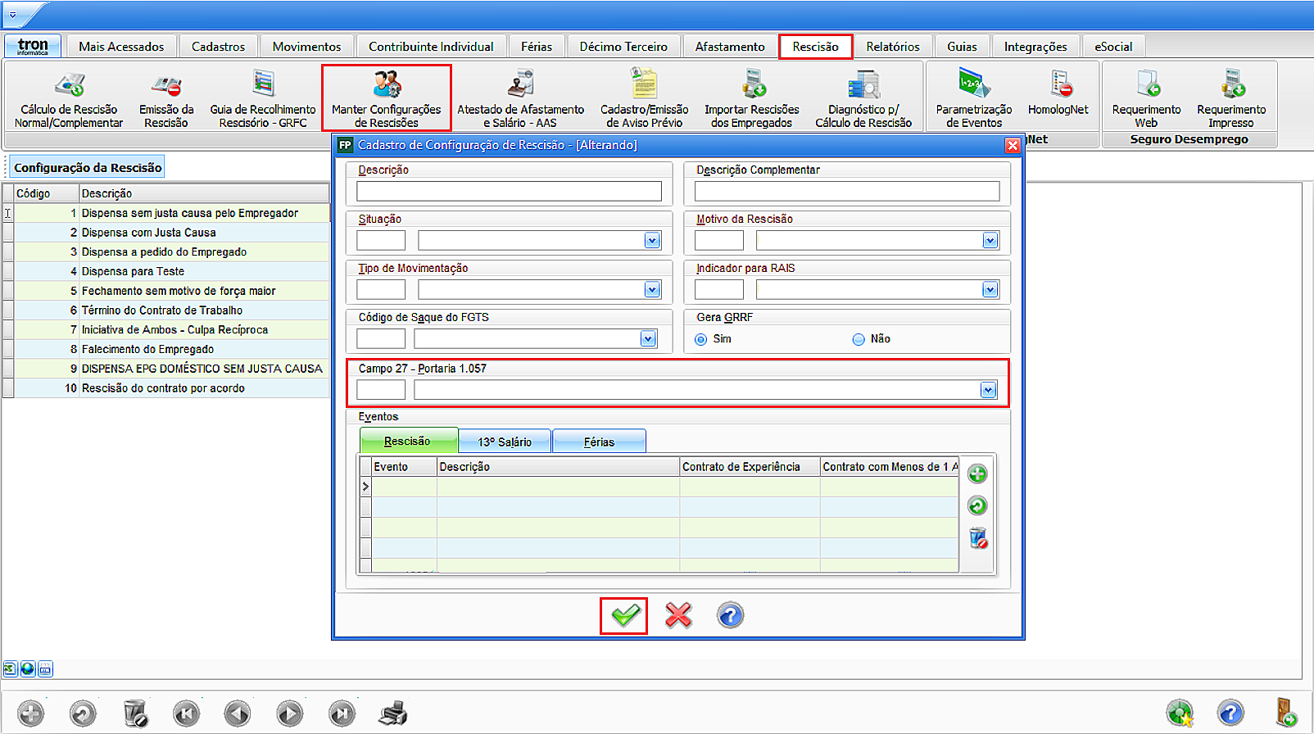Select Sim for Gera GRRF
The height and width of the screenshot is (734, 1314).
700,339
